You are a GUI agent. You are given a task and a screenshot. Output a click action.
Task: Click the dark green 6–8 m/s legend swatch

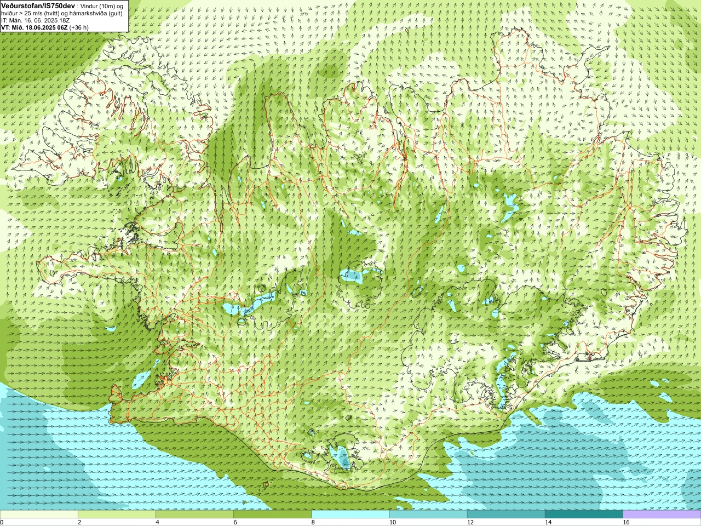(273, 514)
